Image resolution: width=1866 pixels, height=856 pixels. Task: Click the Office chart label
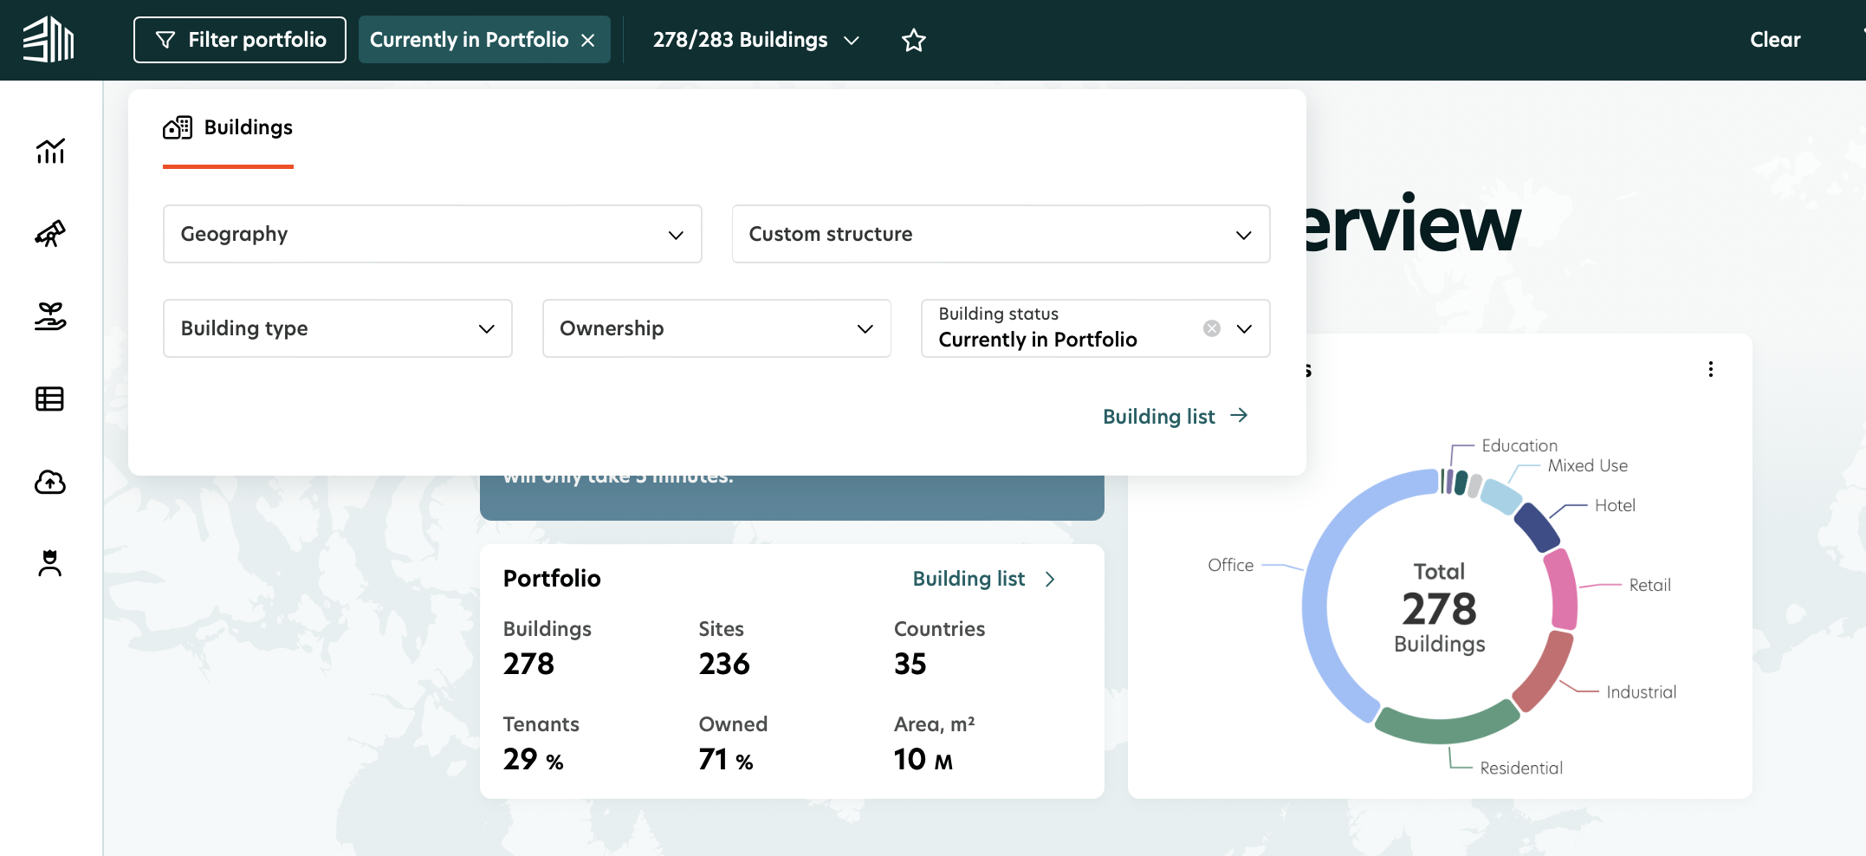(x=1230, y=565)
